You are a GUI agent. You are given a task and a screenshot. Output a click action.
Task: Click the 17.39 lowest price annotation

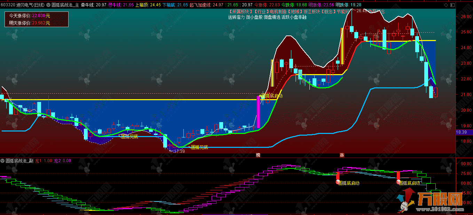coord(178,151)
